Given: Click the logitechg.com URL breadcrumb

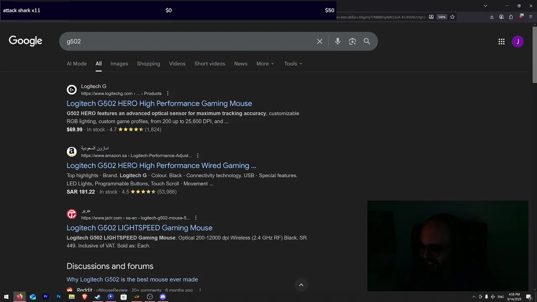Looking at the screenshot, I should coord(121,94).
